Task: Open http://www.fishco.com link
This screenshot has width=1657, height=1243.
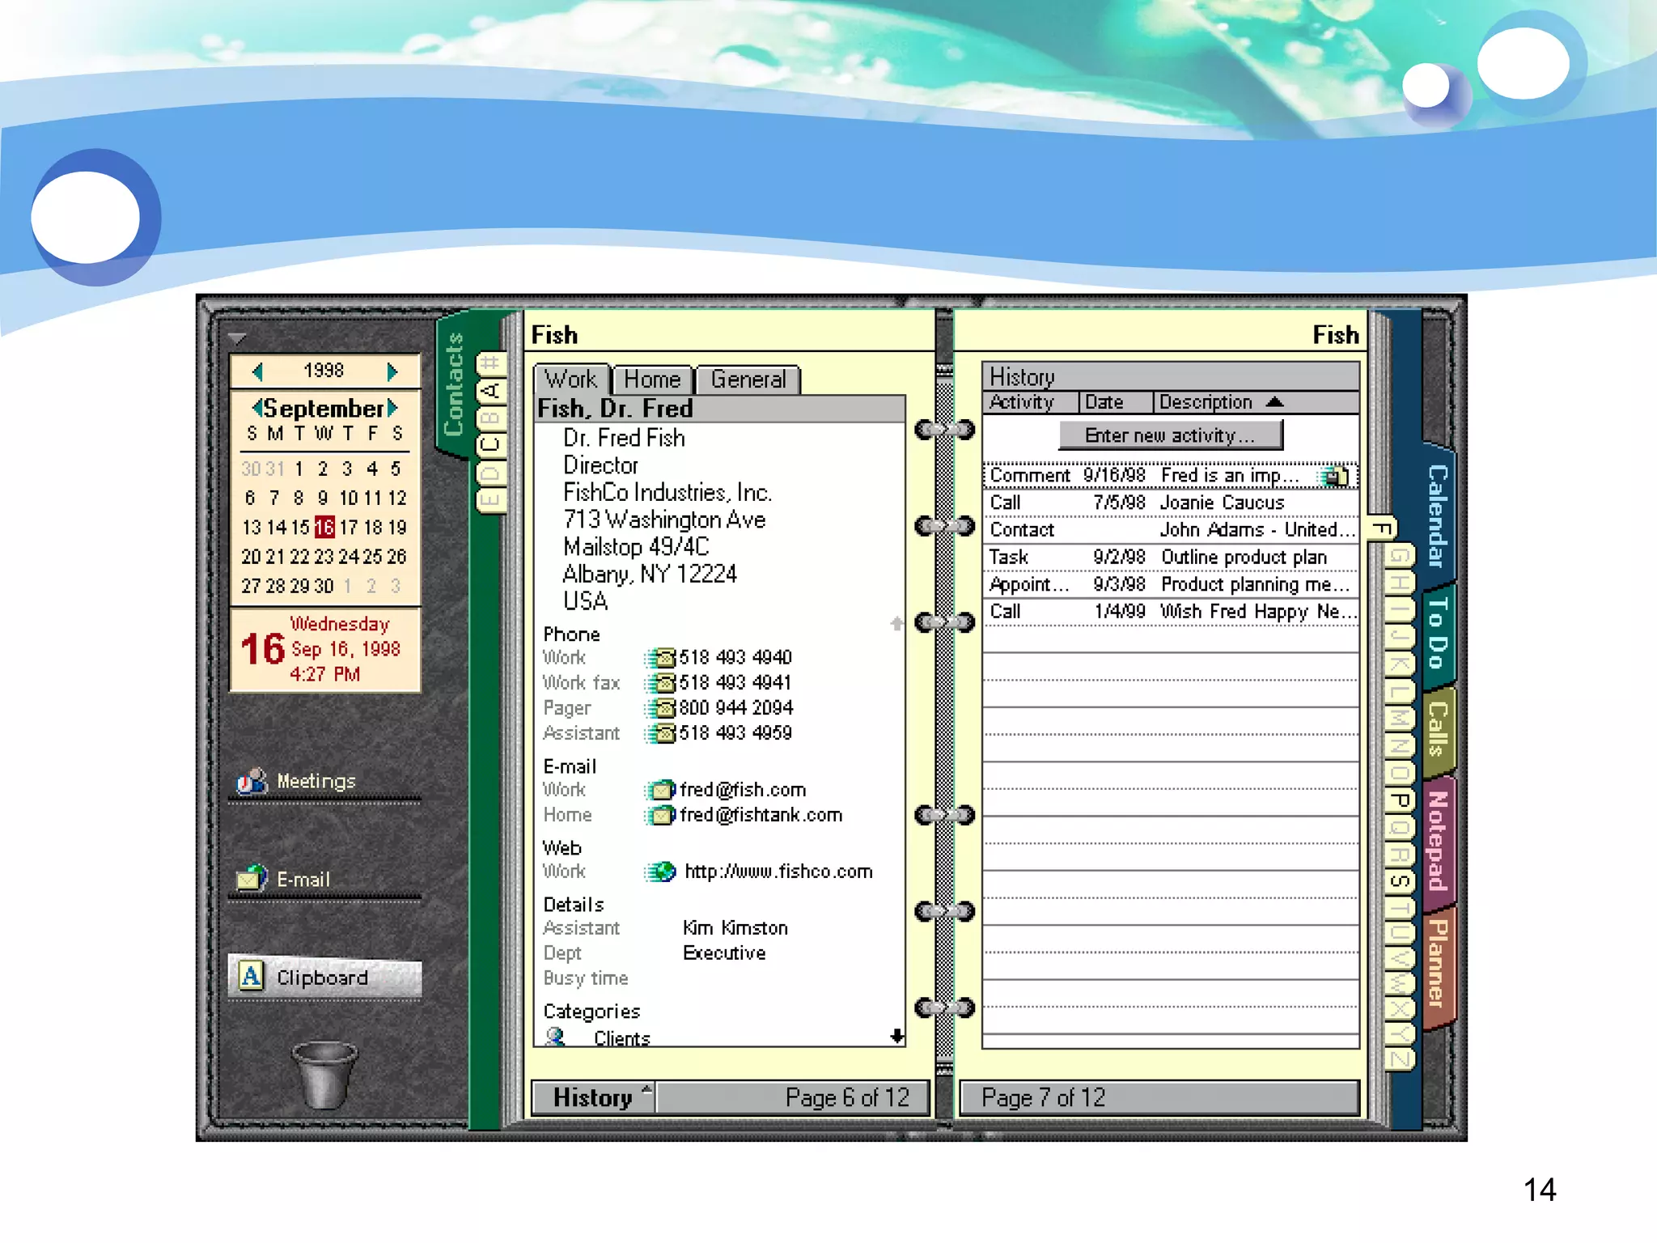Action: pos(778,872)
